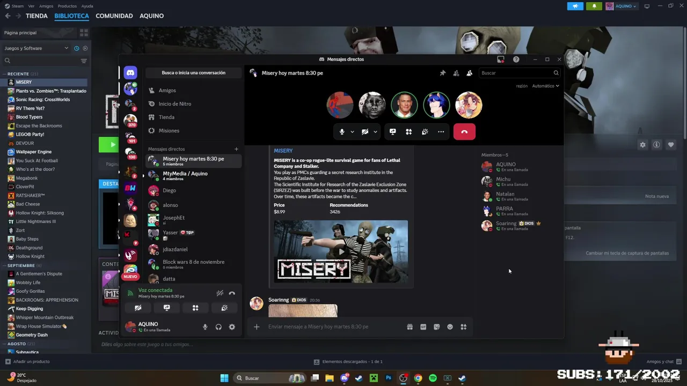The image size is (687, 386).
Task: Open Amigos in Discord sidebar
Action: (x=193, y=91)
